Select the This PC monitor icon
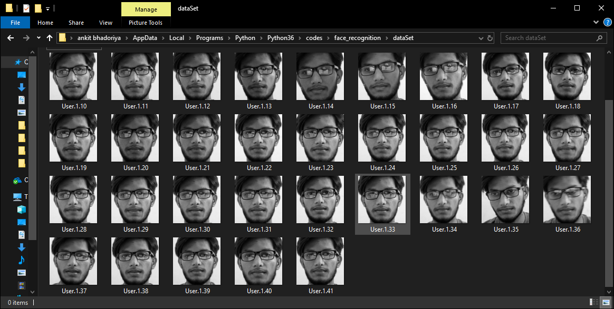The width and height of the screenshot is (614, 309). (17, 196)
